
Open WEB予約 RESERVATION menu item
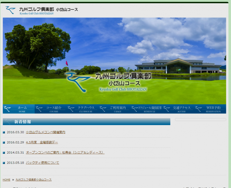coord(210,109)
